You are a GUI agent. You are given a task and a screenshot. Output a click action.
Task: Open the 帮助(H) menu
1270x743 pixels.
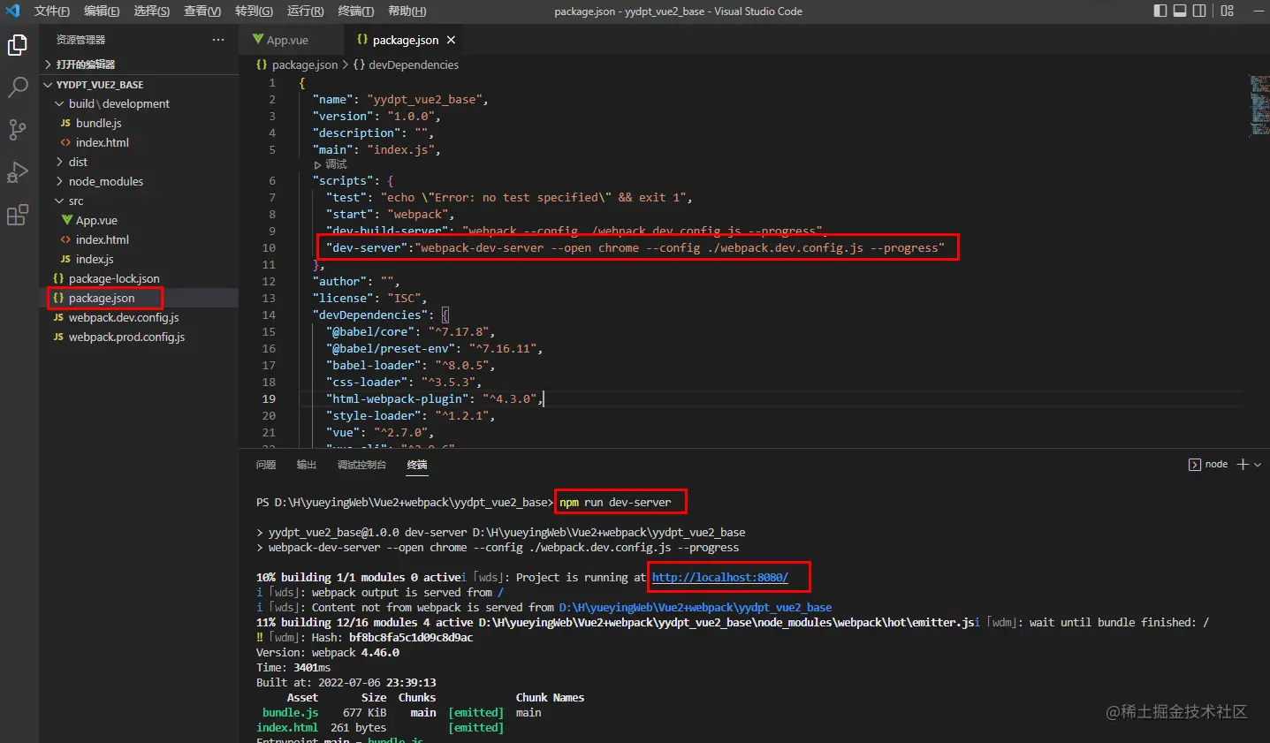click(x=407, y=11)
